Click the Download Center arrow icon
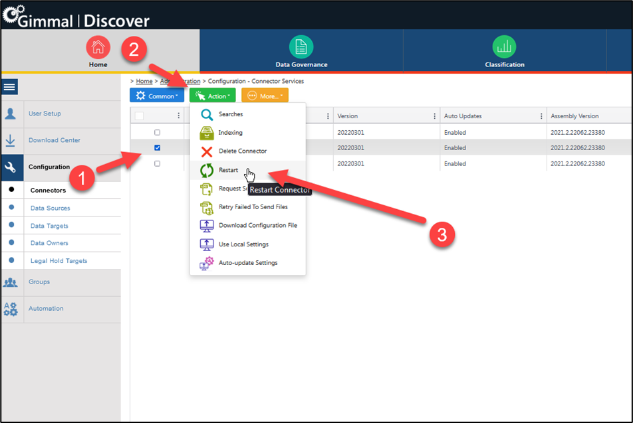Image resolution: width=633 pixels, height=423 pixels. [11, 141]
